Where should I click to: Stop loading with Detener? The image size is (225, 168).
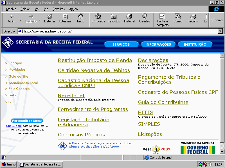[49, 18]
